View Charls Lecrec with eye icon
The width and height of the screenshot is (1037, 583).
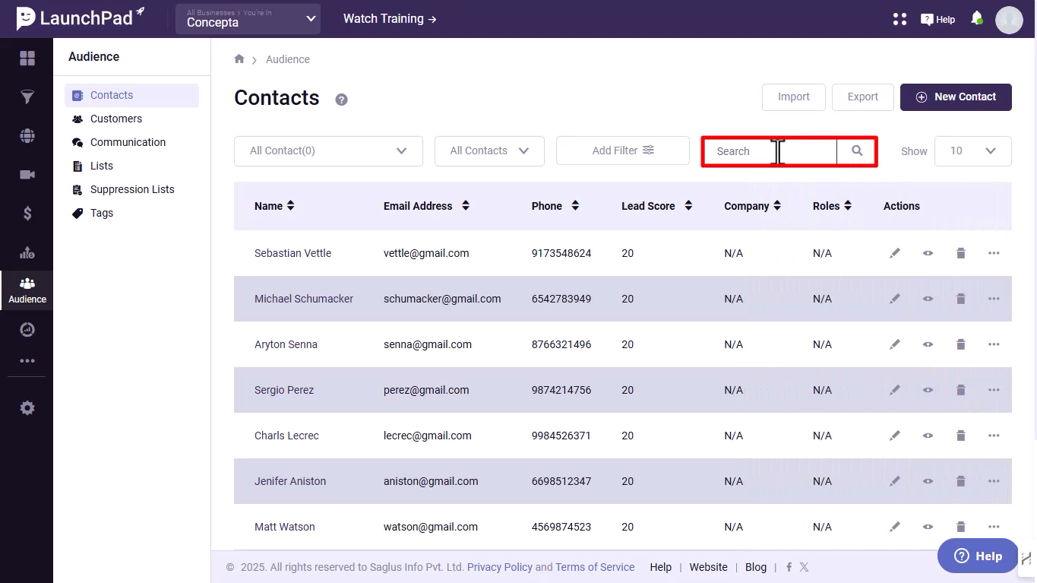pyautogui.click(x=928, y=436)
